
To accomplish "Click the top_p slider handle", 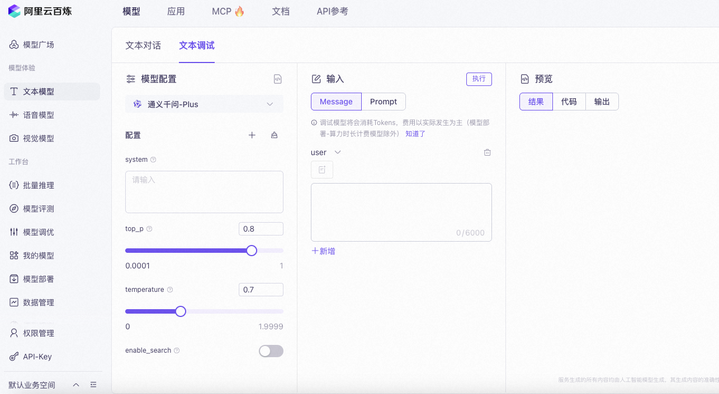I will click(252, 251).
